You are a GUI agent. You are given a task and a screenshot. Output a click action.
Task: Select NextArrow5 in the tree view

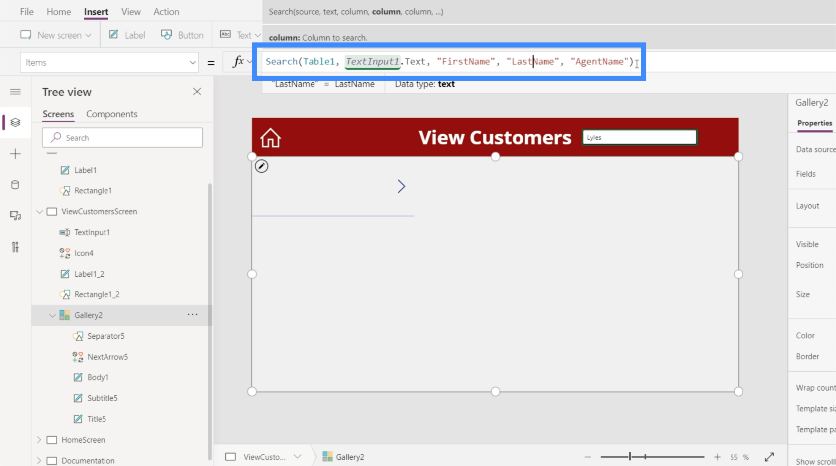[107, 357]
